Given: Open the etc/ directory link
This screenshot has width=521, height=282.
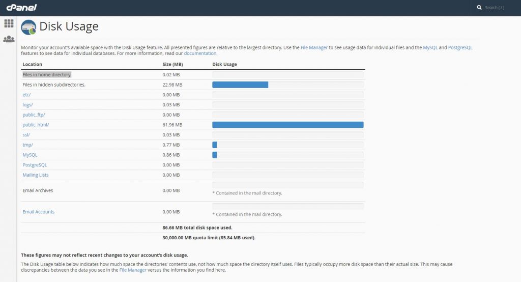Looking at the screenshot, I should point(26,95).
